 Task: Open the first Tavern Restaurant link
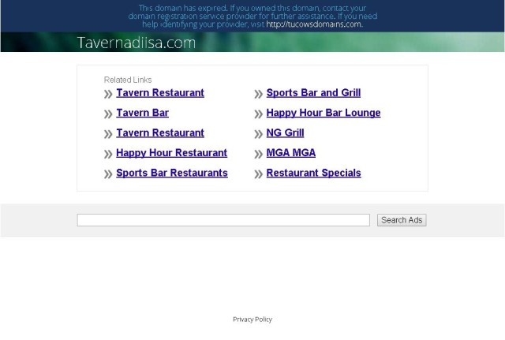coord(160,93)
